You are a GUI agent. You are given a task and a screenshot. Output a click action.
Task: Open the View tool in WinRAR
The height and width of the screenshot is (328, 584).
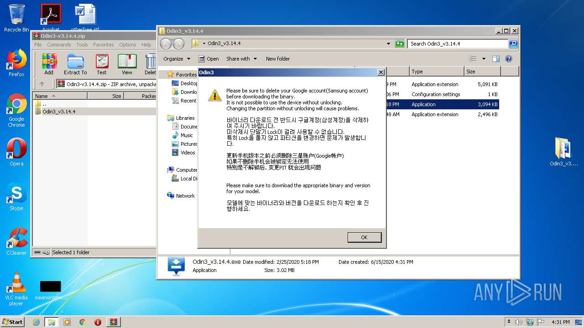coord(127,64)
